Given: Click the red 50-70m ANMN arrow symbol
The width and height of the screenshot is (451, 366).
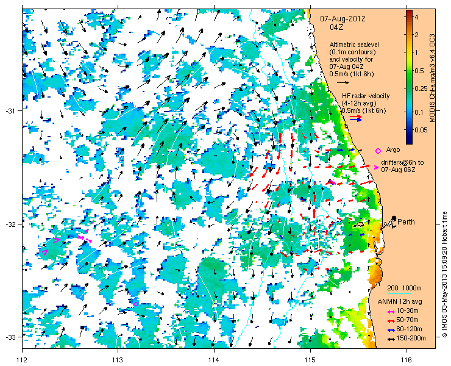Looking at the screenshot, I should point(391,320).
